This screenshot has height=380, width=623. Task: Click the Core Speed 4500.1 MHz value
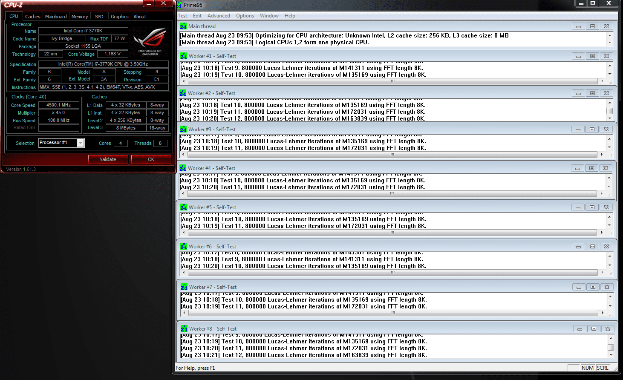(59, 105)
